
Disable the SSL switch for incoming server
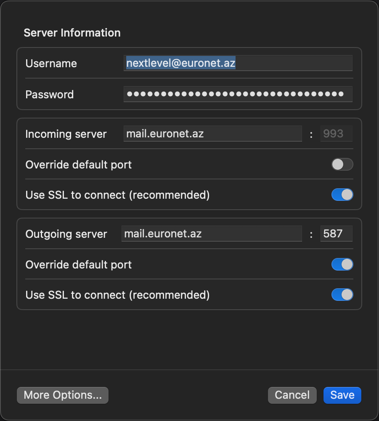click(342, 195)
